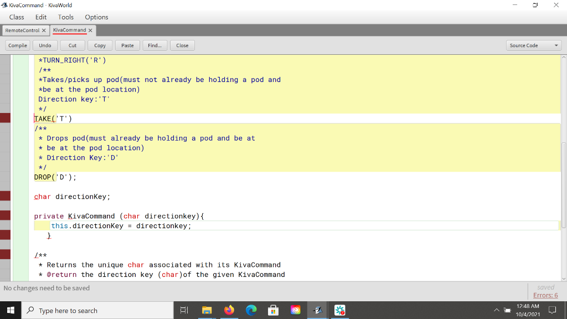567x319 pixels.
Task: Open the Errors: 6 link
Action: point(545,295)
